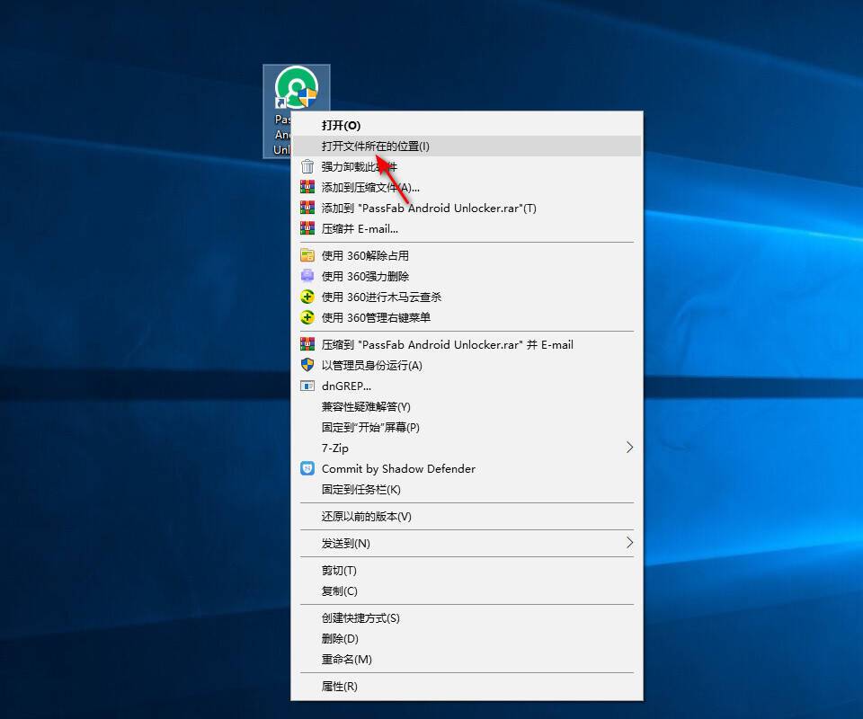Choose 创建快捷方式(S) menu item
This screenshot has width=863, height=719.
coord(360,617)
